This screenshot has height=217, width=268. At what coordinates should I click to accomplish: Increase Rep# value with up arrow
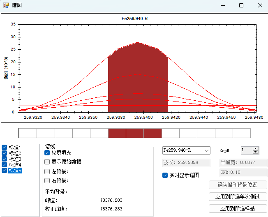coord(256,149)
